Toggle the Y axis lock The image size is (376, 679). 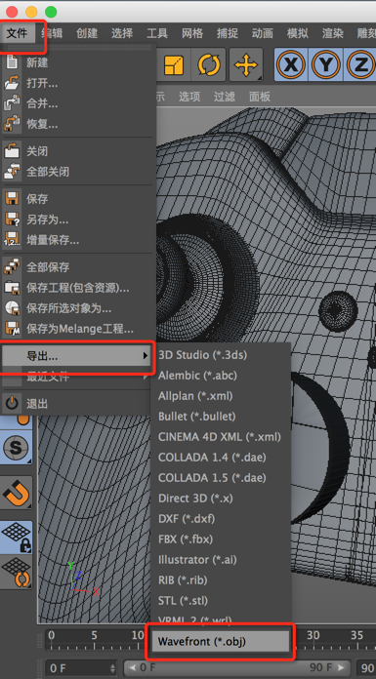point(325,64)
